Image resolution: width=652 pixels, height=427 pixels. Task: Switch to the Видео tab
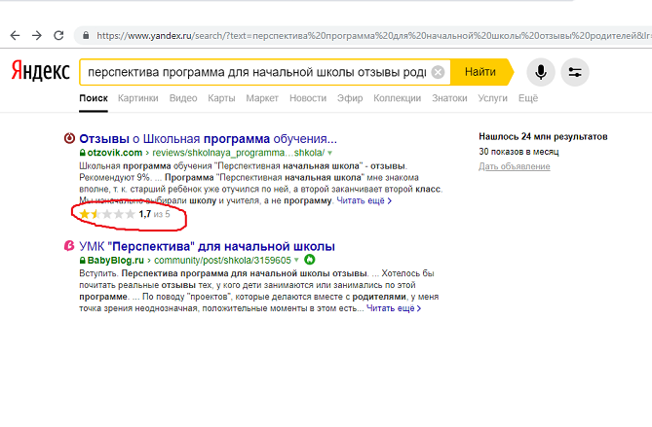pos(183,98)
